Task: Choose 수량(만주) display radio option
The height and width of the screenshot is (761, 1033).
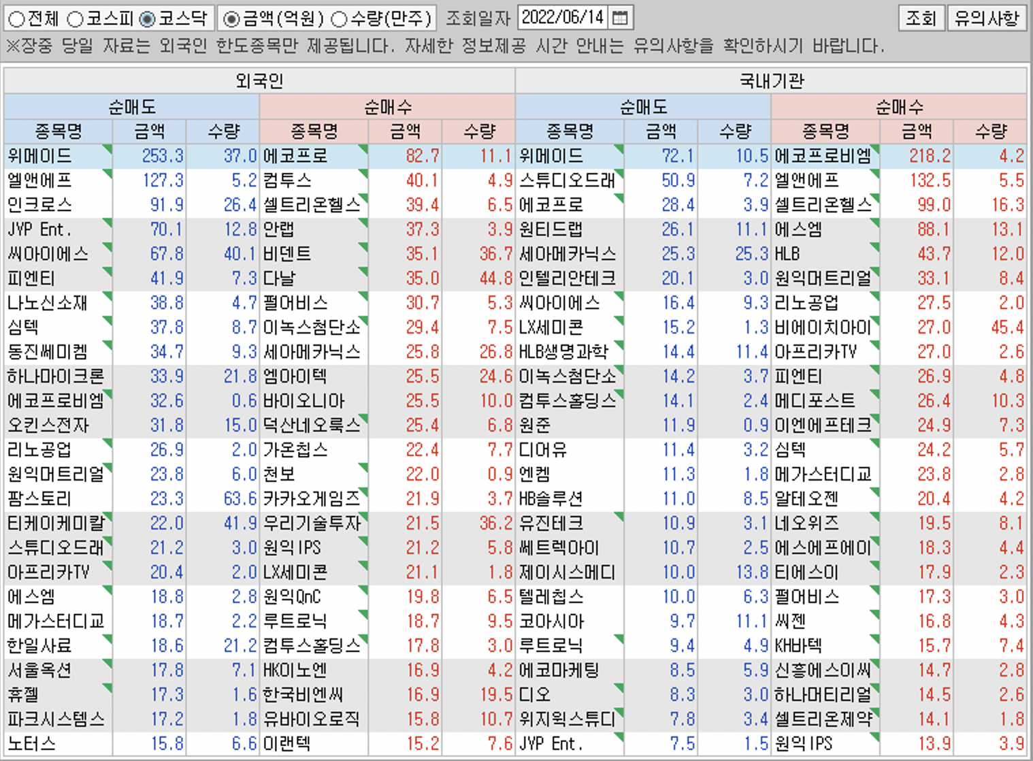Action: 339,19
